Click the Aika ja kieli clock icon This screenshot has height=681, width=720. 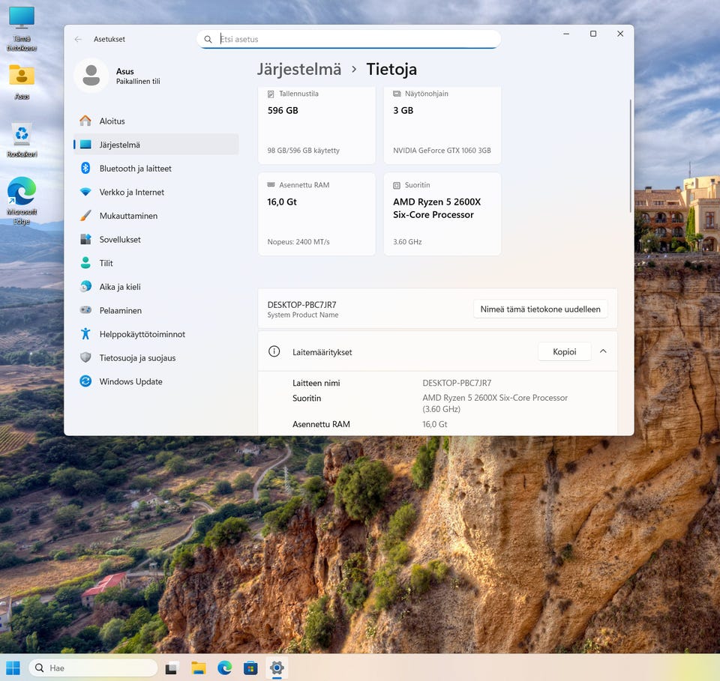[85, 287]
